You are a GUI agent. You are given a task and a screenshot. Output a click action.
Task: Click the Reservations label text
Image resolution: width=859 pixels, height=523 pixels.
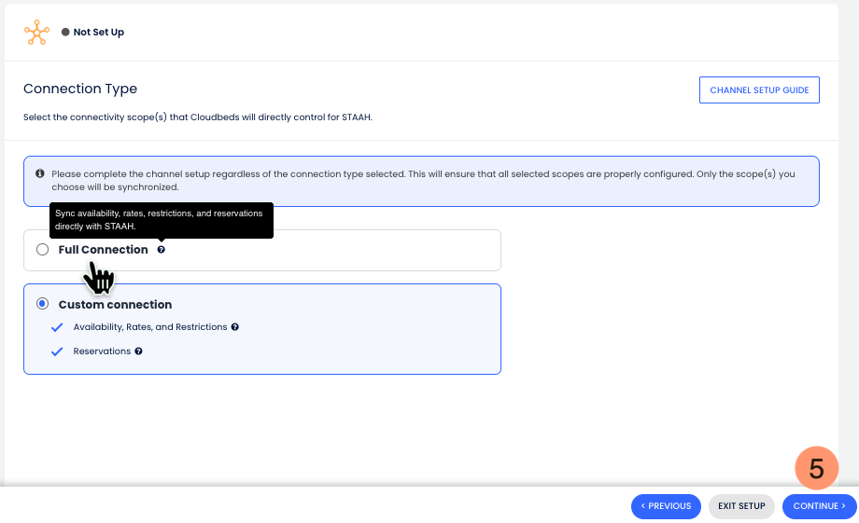(x=102, y=351)
